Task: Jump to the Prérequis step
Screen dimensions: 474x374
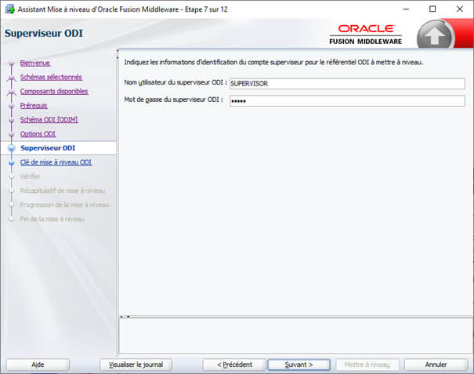Action: 34,106
